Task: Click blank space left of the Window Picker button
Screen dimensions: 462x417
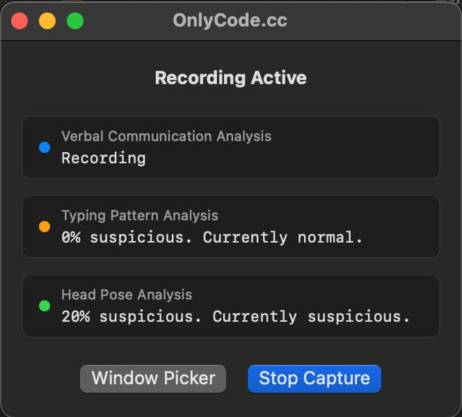Action: pos(45,379)
